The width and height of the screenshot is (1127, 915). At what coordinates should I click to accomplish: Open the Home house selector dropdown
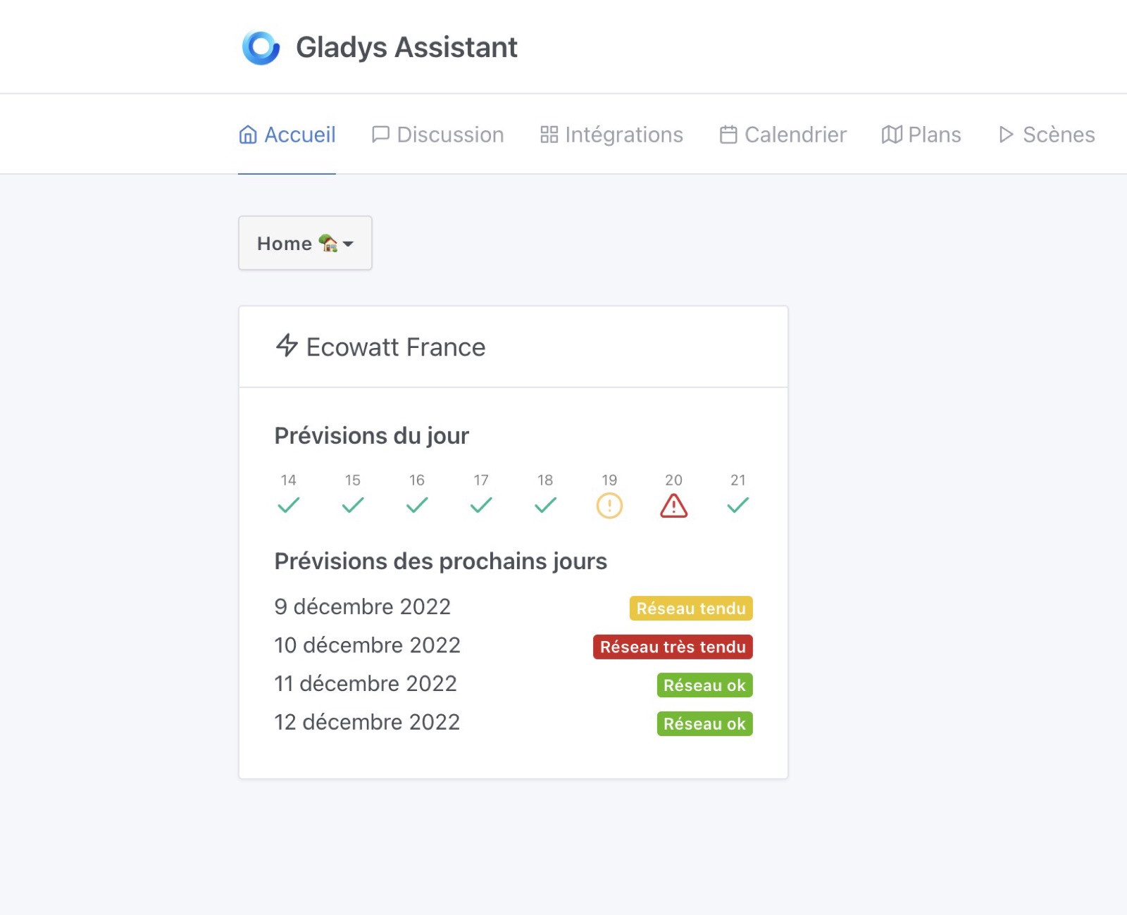pyautogui.click(x=305, y=243)
